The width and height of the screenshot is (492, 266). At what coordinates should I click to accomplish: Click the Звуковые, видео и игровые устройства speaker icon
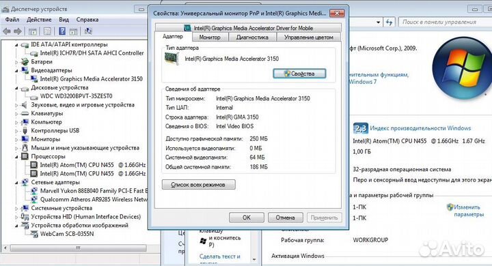pyautogui.click(x=25, y=105)
